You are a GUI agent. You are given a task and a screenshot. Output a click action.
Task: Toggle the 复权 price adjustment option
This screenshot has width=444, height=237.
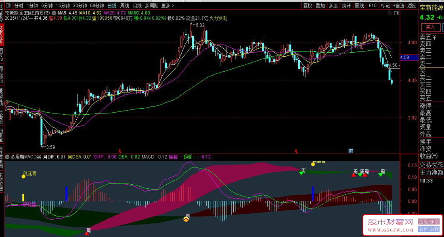pyautogui.click(x=308, y=6)
